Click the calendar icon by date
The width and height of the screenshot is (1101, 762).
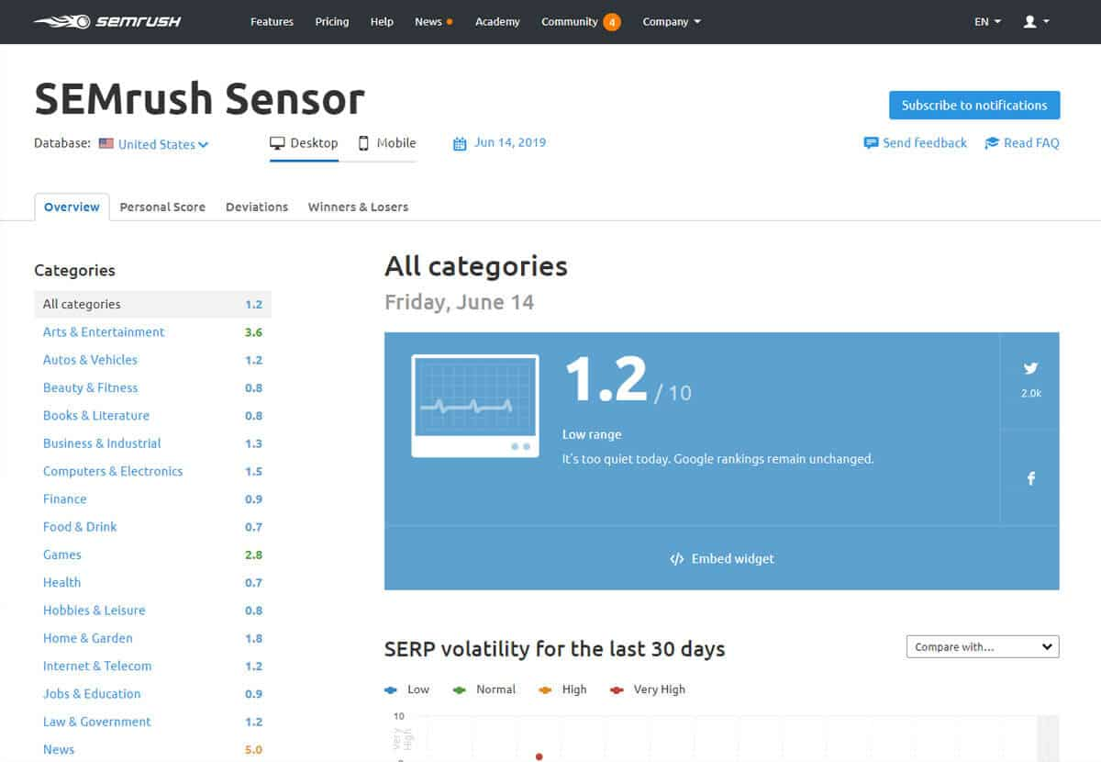point(460,143)
